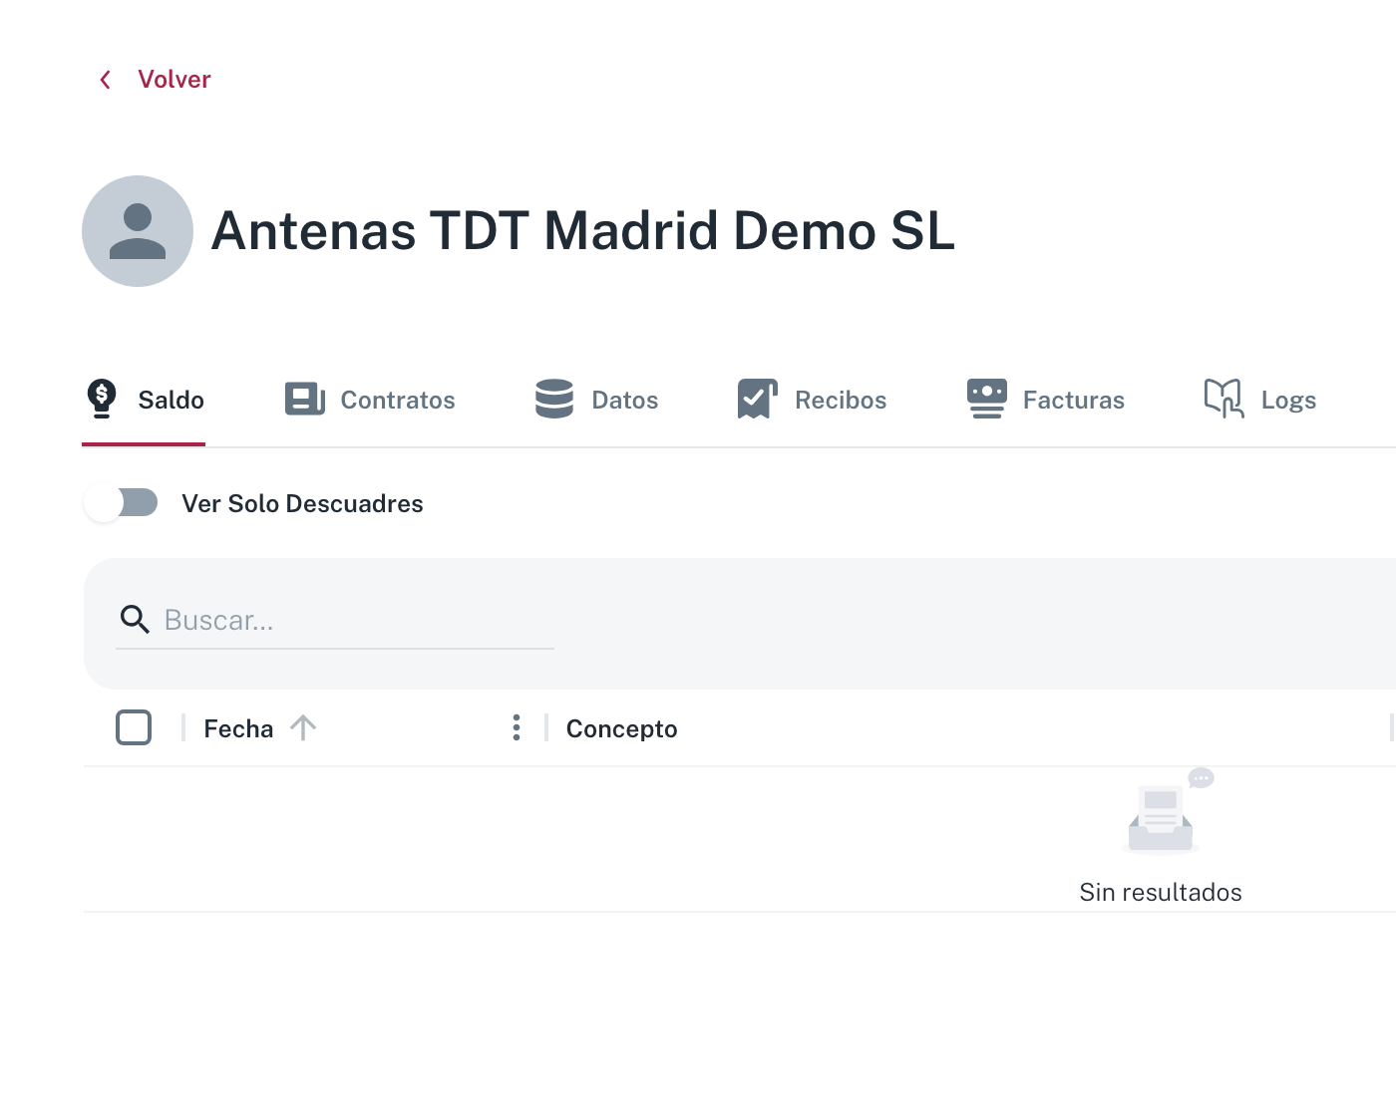Open the Saldo tab
The height and width of the screenshot is (1116, 1396).
click(x=144, y=400)
